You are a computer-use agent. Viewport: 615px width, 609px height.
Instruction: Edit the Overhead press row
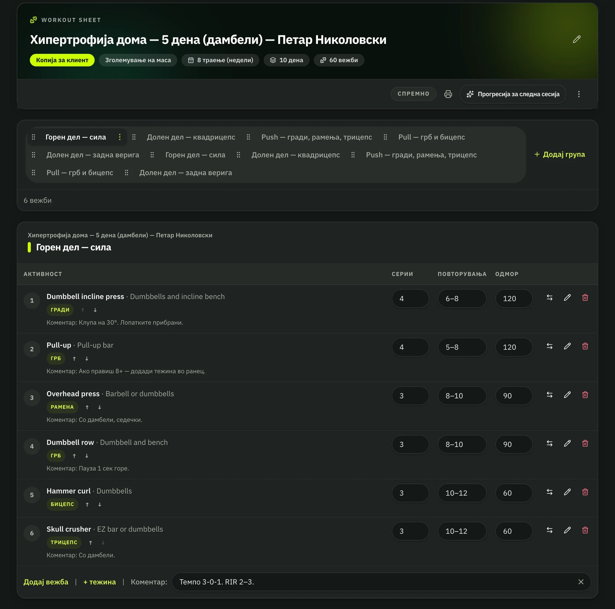567,395
